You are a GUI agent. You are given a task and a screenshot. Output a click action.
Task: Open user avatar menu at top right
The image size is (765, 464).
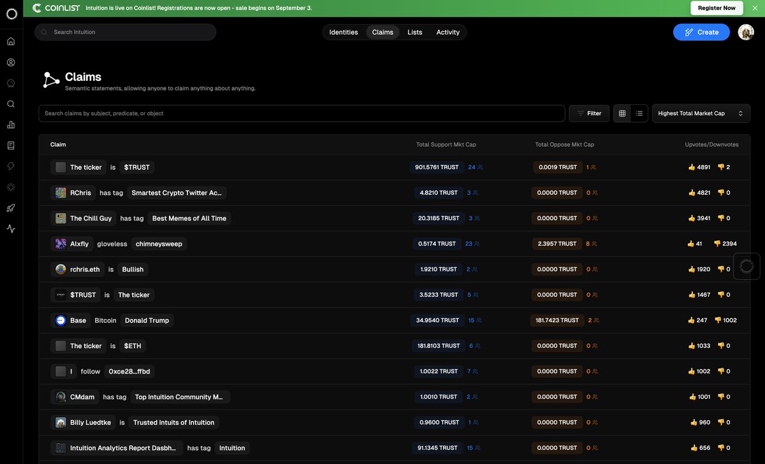746,32
